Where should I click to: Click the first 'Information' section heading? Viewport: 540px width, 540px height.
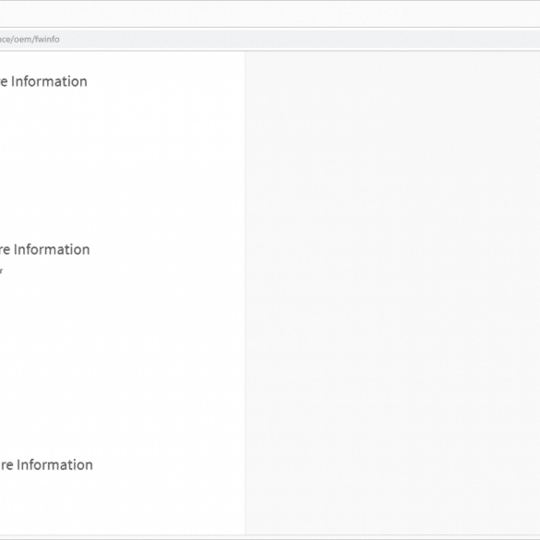43,81
